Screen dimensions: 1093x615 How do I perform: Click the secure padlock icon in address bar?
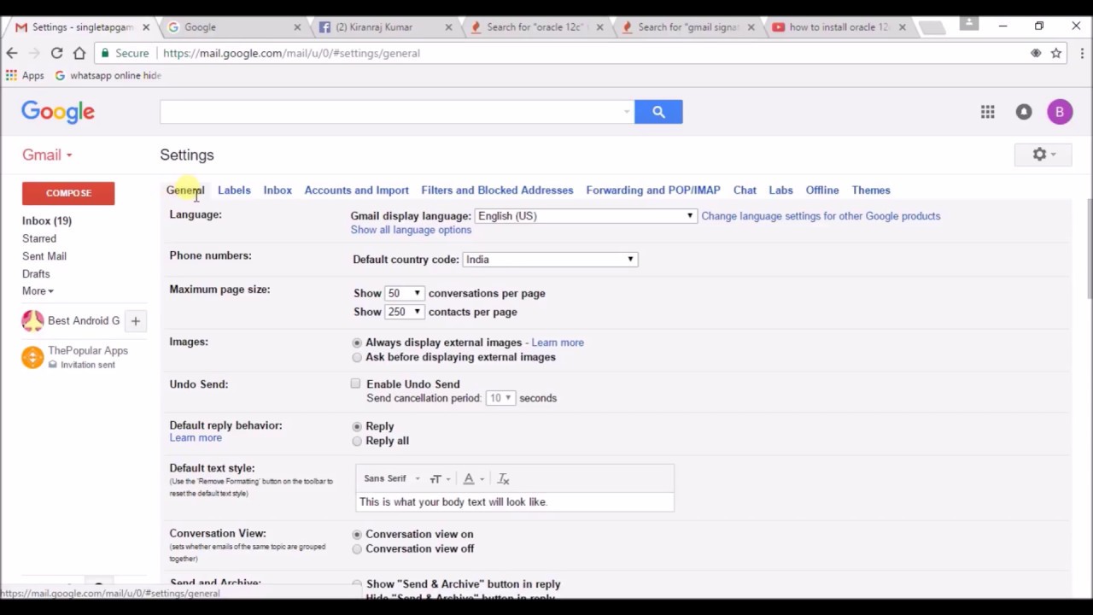click(105, 53)
